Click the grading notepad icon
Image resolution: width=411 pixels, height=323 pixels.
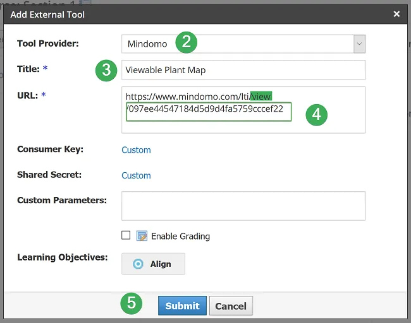(x=142, y=236)
